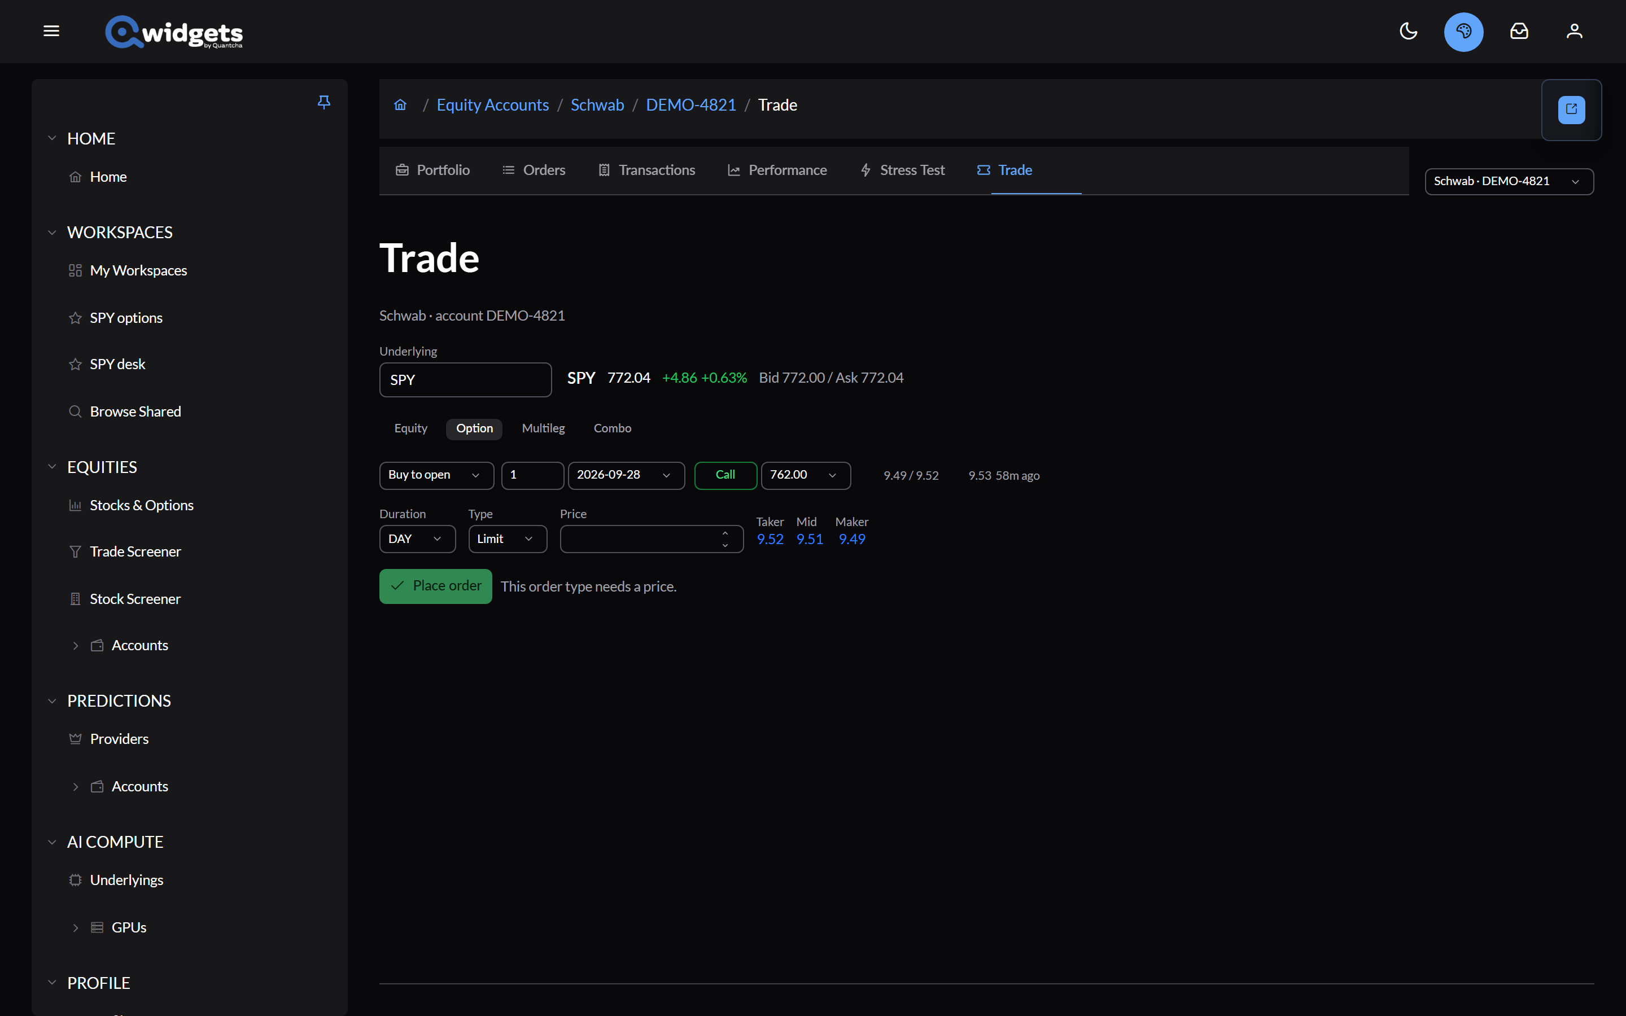The width and height of the screenshot is (1626, 1016).
Task: Decrease price with stepper down arrow
Action: pyautogui.click(x=725, y=545)
